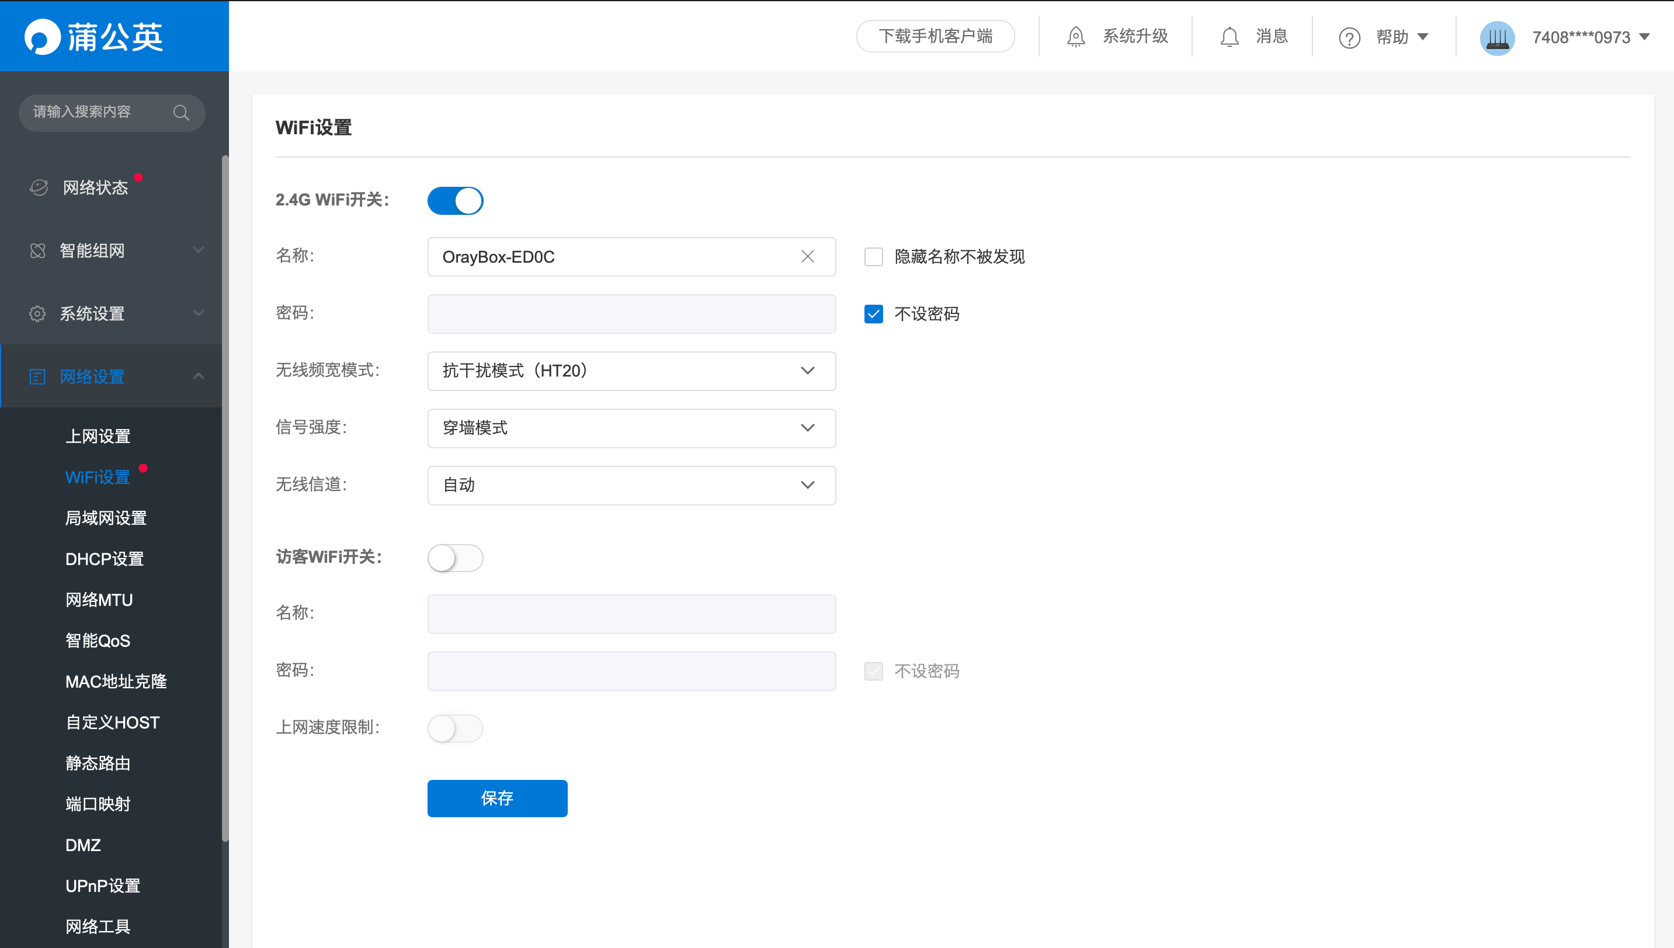Click the router avatar icon

1497,38
